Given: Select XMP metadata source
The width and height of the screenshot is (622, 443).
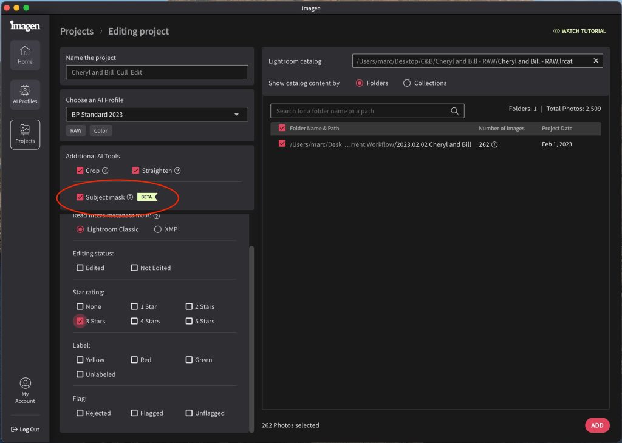Looking at the screenshot, I should [157, 229].
